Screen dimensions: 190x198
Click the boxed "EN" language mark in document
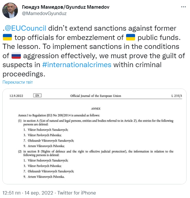37,96
